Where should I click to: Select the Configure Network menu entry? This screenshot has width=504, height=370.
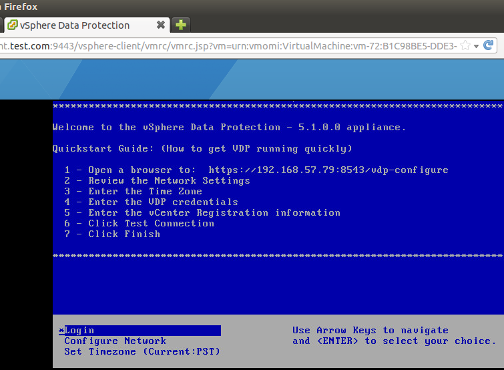[x=115, y=341]
